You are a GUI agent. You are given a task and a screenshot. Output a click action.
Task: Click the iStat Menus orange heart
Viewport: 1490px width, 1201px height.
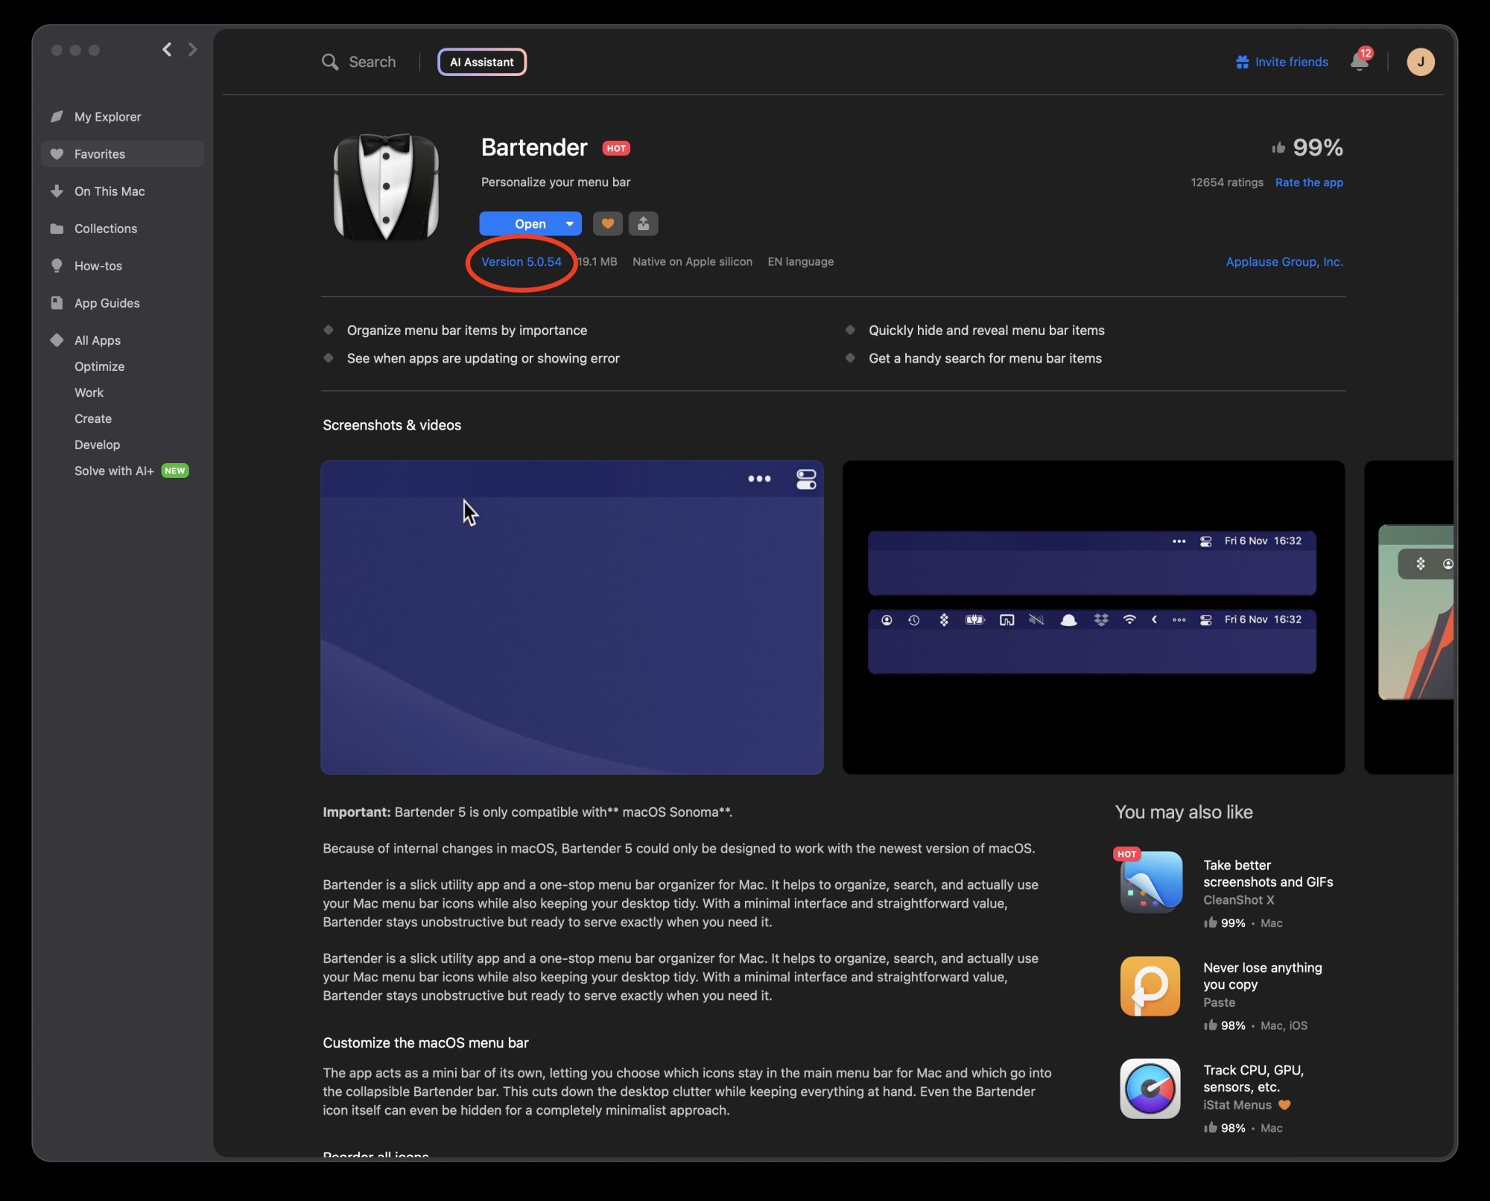click(1284, 1105)
